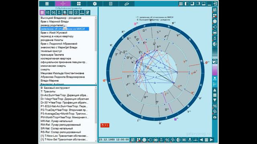This screenshot has height=144, width=257.
Task: Select event "премьера Гамлета"
Action: [x=52, y=55]
